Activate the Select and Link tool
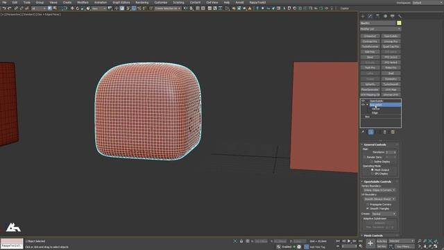Viewport: 444px width, 250px height. pyautogui.click(x=16, y=8)
